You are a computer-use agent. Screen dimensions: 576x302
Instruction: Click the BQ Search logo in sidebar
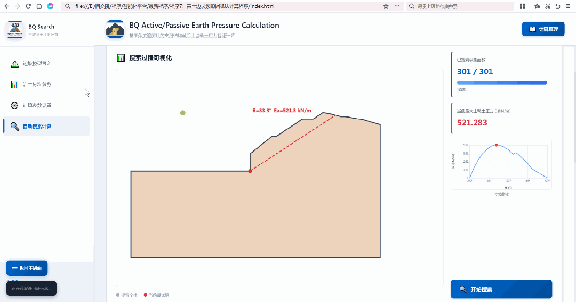coord(15,30)
